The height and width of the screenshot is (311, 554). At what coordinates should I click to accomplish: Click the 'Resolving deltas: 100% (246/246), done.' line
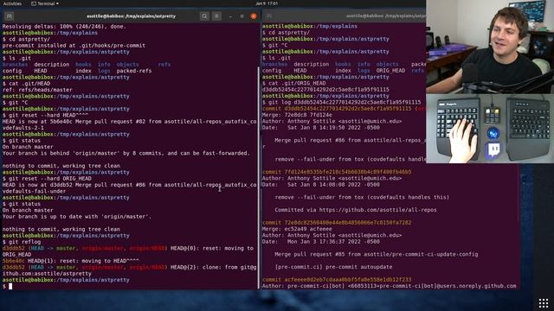[x=64, y=27]
